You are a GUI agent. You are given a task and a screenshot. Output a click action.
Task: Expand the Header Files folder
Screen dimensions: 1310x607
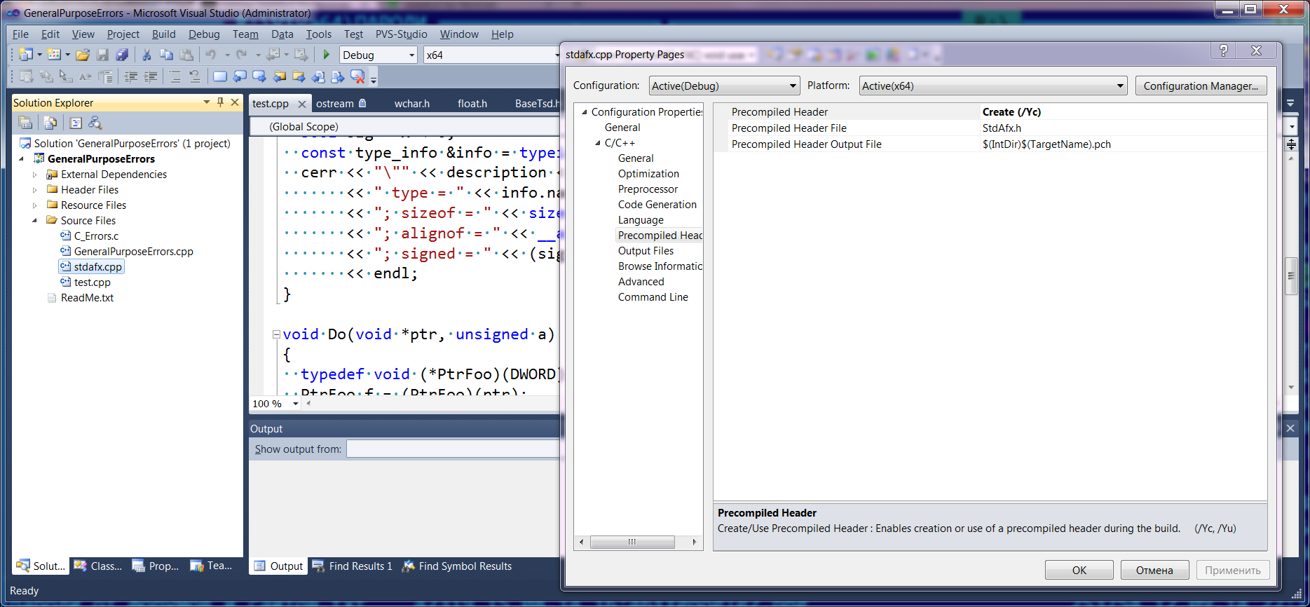[35, 190]
